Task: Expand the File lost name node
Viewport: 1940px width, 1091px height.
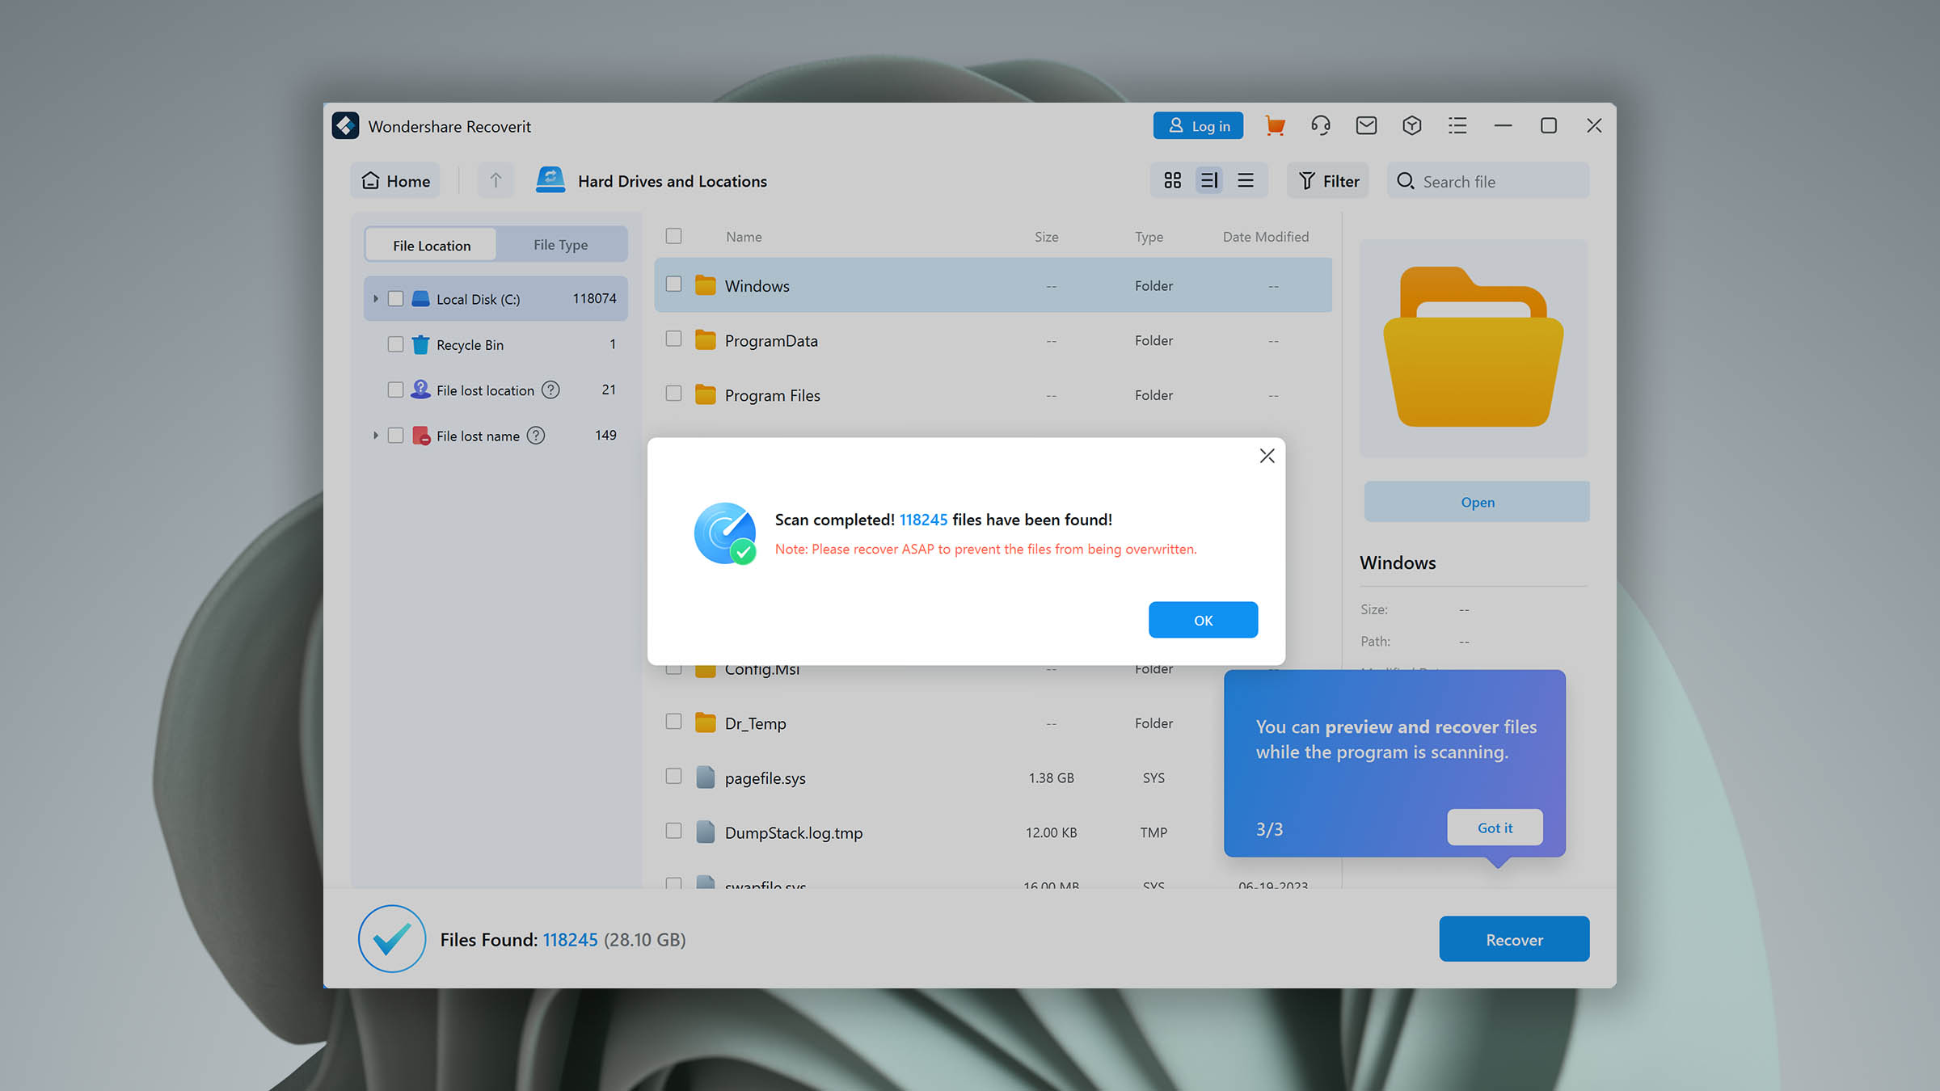Action: (x=376, y=436)
